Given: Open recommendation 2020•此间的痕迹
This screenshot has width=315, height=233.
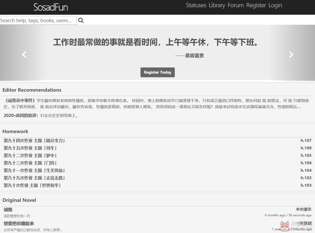Looking at the screenshot, I should (x=21, y=116).
